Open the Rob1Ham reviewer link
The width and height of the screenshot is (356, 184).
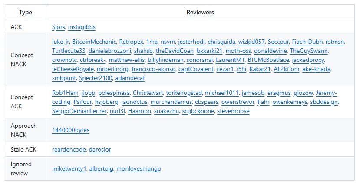click(x=65, y=93)
